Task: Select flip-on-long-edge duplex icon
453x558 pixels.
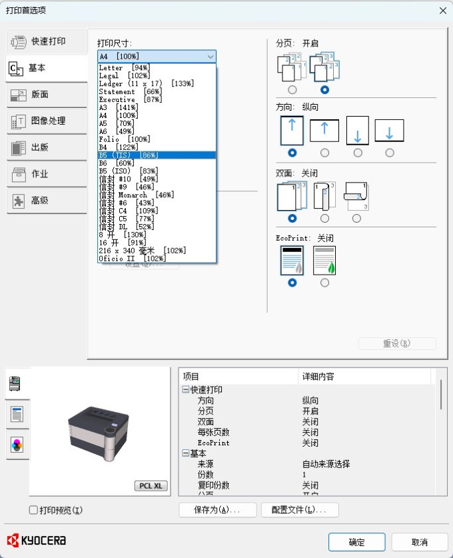Action: pyautogui.click(x=324, y=196)
